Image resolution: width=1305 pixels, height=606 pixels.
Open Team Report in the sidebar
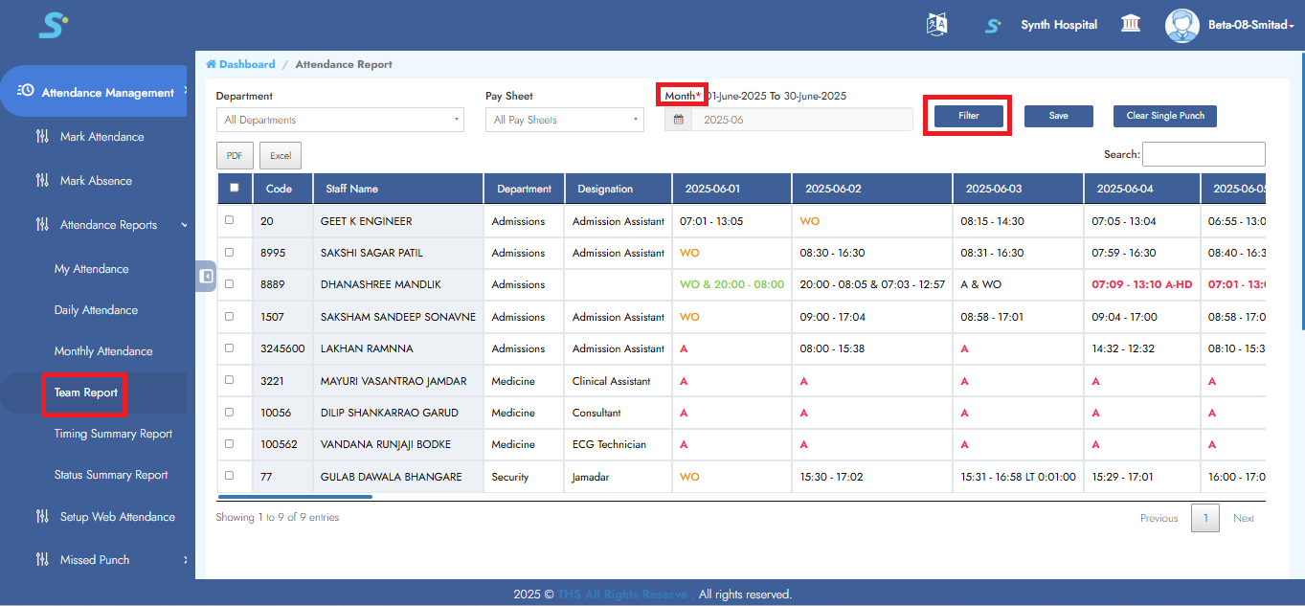click(x=86, y=393)
